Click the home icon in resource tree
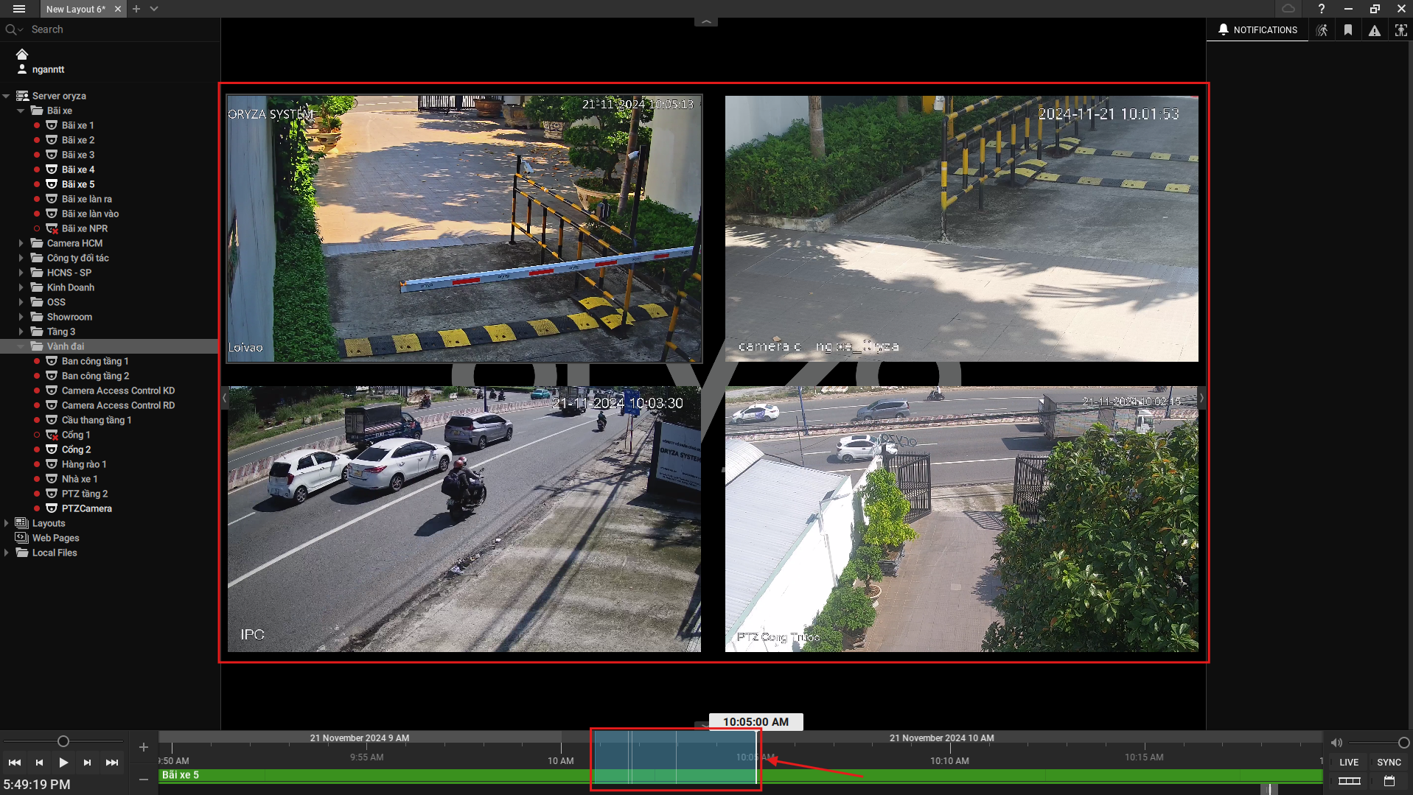 (x=22, y=54)
